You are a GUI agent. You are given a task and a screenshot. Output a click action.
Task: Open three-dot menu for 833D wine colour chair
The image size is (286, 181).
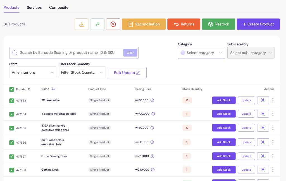tap(273, 142)
